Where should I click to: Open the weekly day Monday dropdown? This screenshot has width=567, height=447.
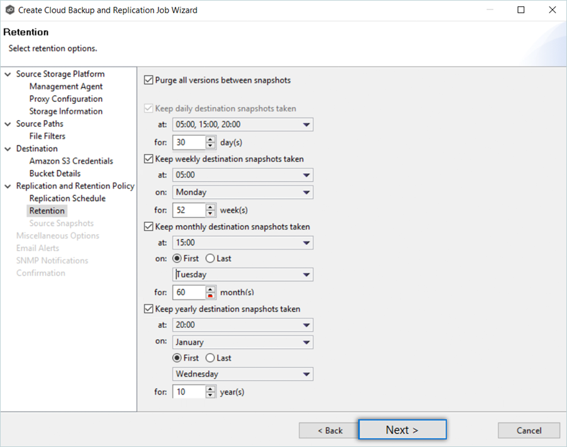tap(243, 193)
